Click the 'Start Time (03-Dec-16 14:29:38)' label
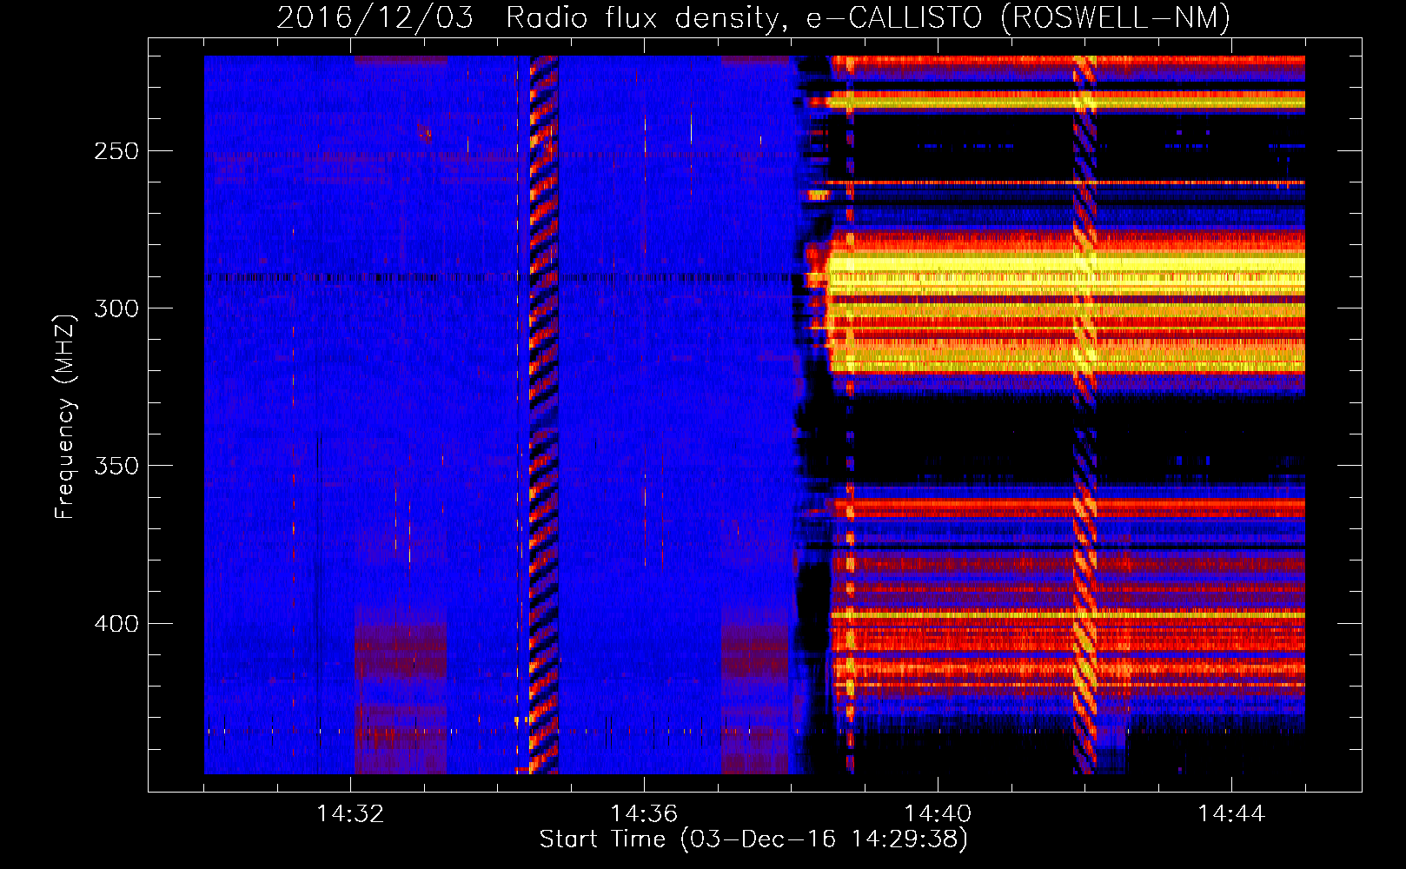 [x=753, y=839]
